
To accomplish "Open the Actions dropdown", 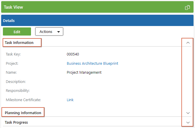I will coord(49,31).
